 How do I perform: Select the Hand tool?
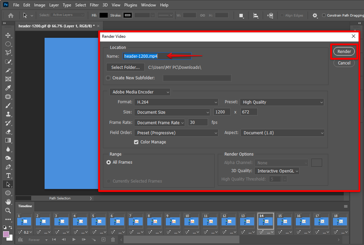coord(8,202)
